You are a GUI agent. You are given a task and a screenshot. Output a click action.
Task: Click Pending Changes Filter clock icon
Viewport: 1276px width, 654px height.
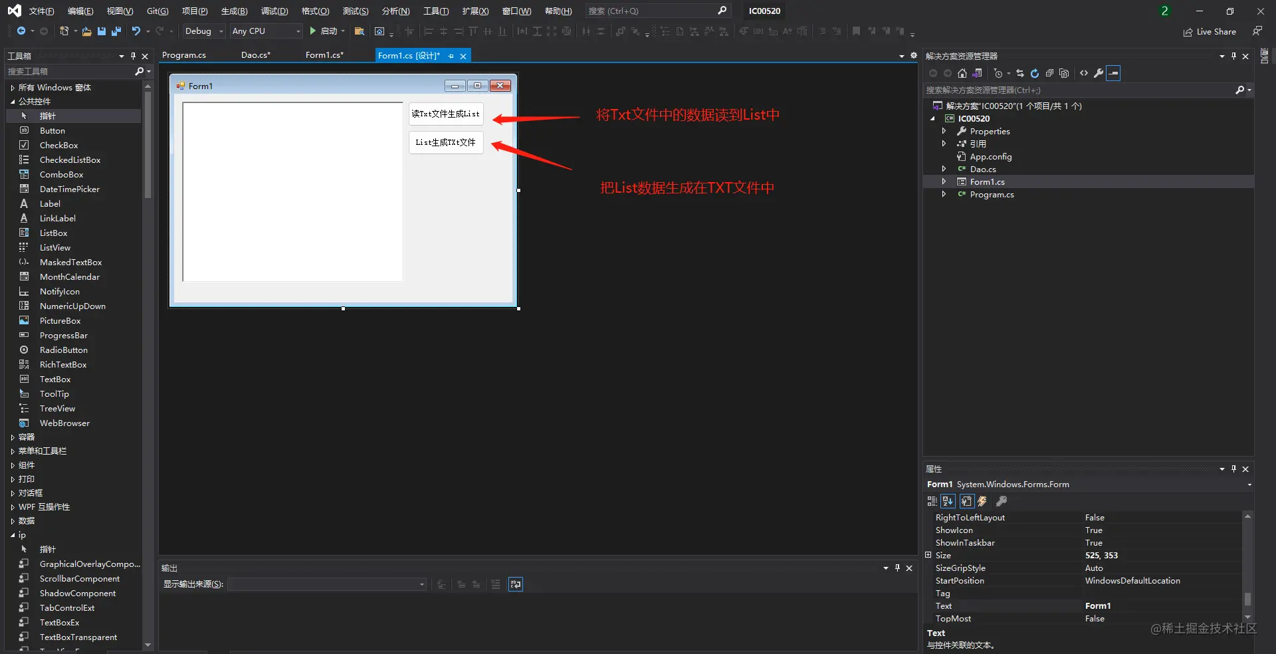998,73
